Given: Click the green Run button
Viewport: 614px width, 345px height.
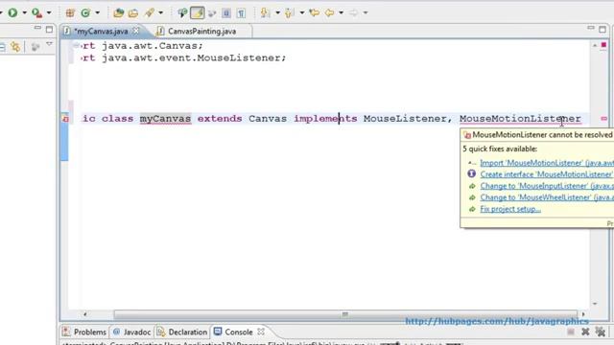Looking at the screenshot, I should click(12, 12).
